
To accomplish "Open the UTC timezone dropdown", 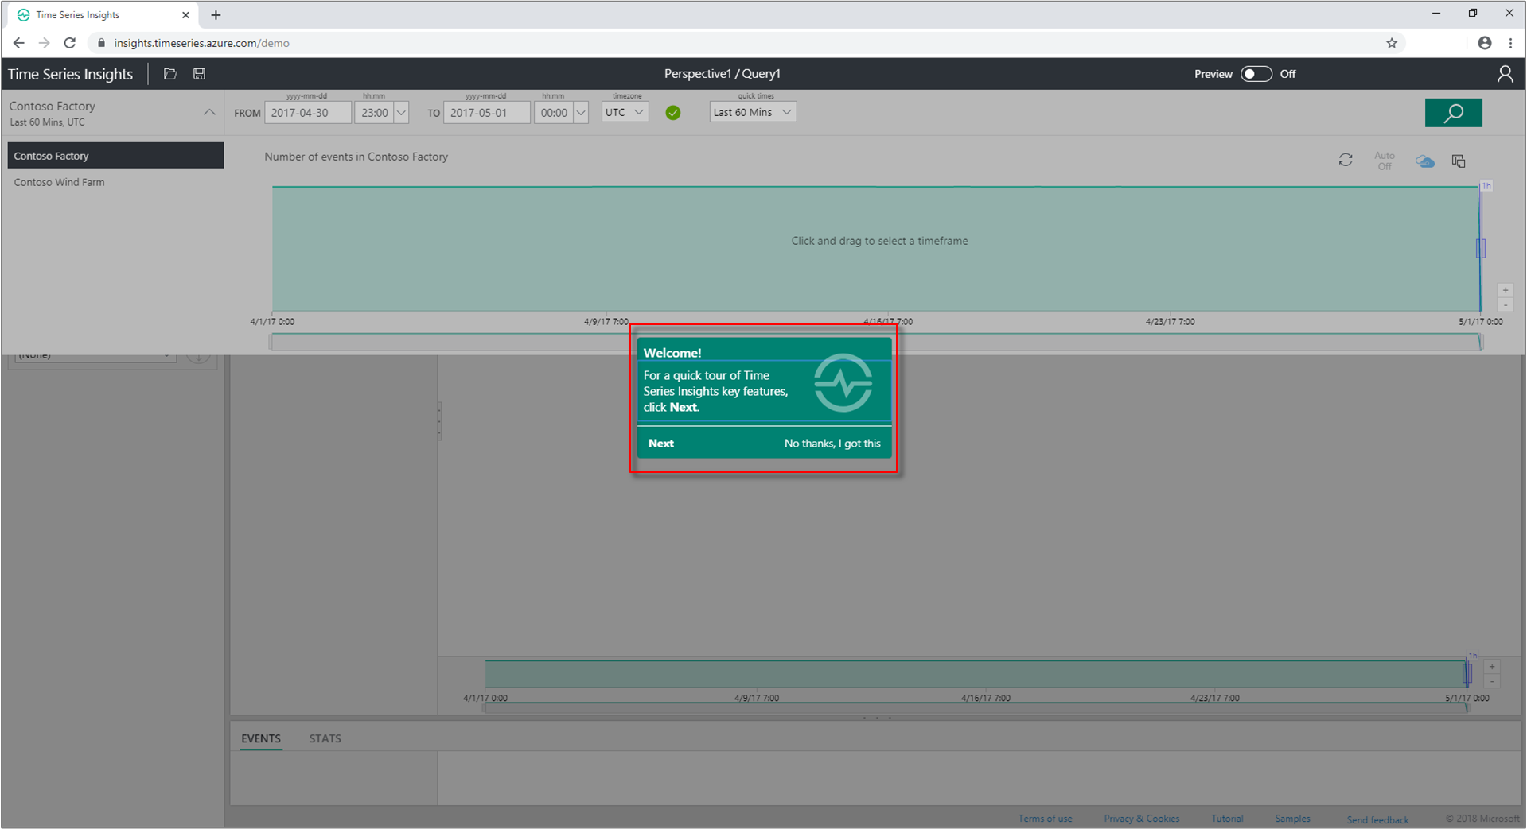I will (x=625, y=113).
